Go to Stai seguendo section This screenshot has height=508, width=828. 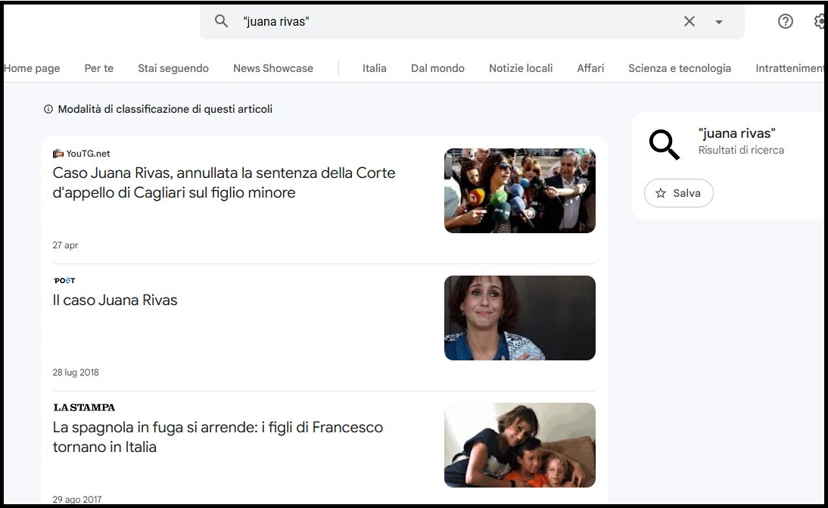pyautogui.click(x=173, y=68)
